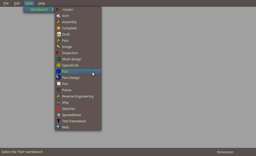Viewport: 256px width, 156px height.
Task: Select Part Design label
Action: pyautogui.click(x=71, y=77)
